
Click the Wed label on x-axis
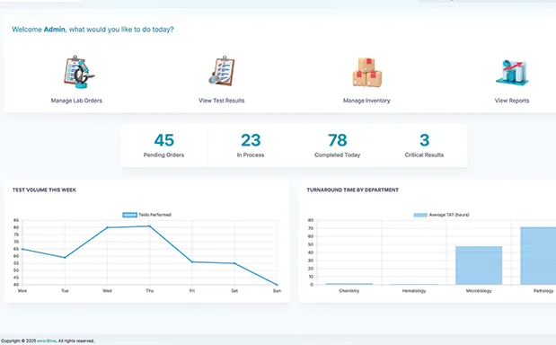click(107, 291)
